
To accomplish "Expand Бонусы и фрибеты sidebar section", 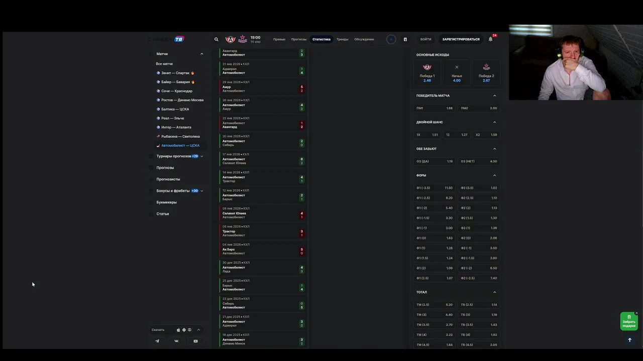I will [202, 191].
